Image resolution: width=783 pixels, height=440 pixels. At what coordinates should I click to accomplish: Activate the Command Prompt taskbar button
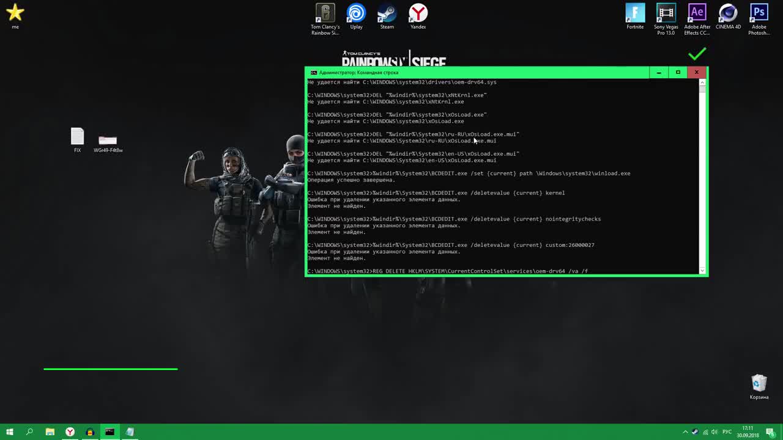click(x=109, y=432)
